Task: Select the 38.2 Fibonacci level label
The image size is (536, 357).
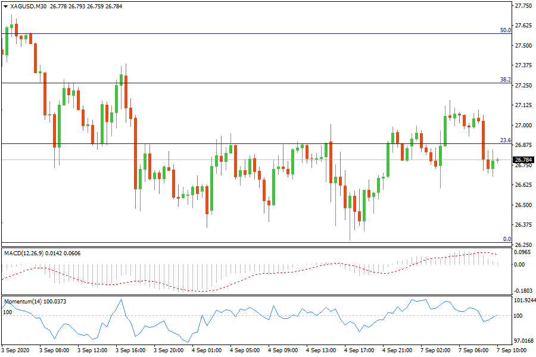Action: [506, 79]
